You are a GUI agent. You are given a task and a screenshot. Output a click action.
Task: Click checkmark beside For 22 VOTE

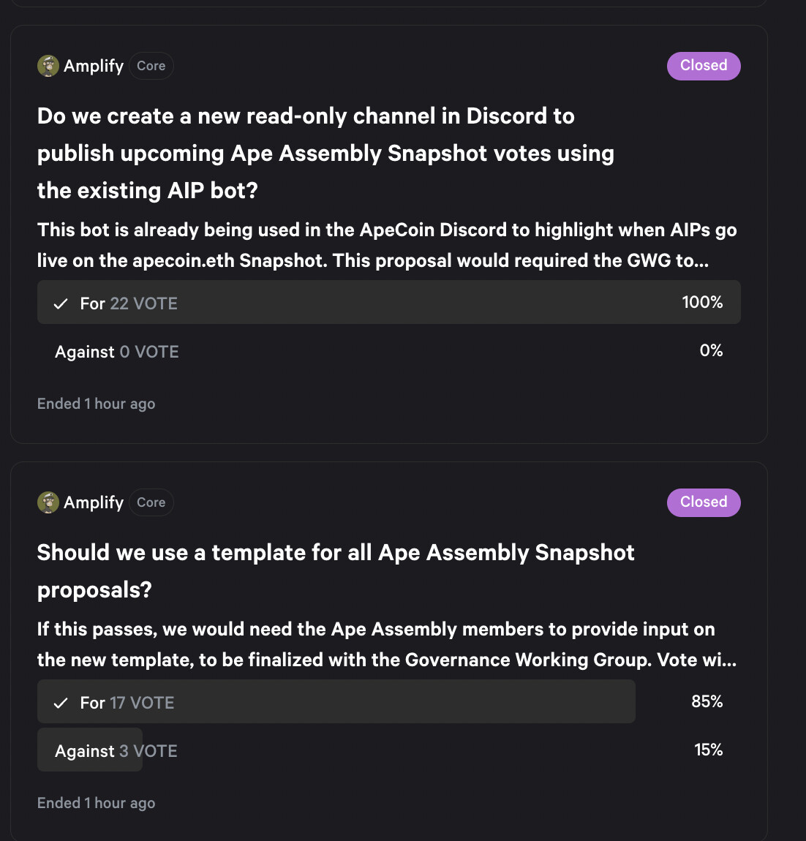pyautogui.click(x=61, y=303)
